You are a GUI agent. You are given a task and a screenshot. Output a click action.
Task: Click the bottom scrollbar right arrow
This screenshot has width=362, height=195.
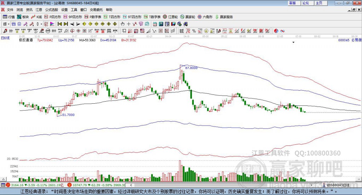tap(311, 185)
